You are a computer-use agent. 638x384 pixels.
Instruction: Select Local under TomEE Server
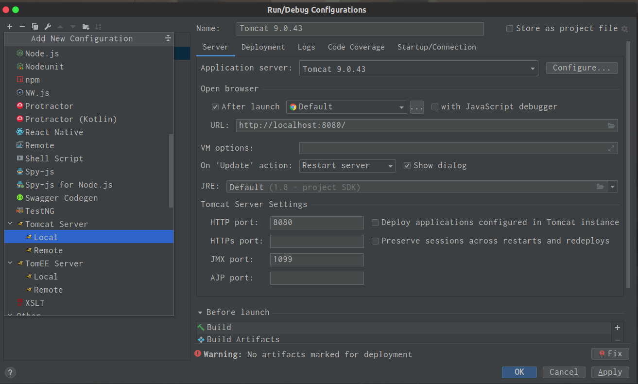[x=89, y=277]
